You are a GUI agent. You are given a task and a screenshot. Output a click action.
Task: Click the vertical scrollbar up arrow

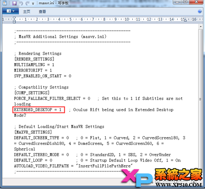tap(201, 27)
